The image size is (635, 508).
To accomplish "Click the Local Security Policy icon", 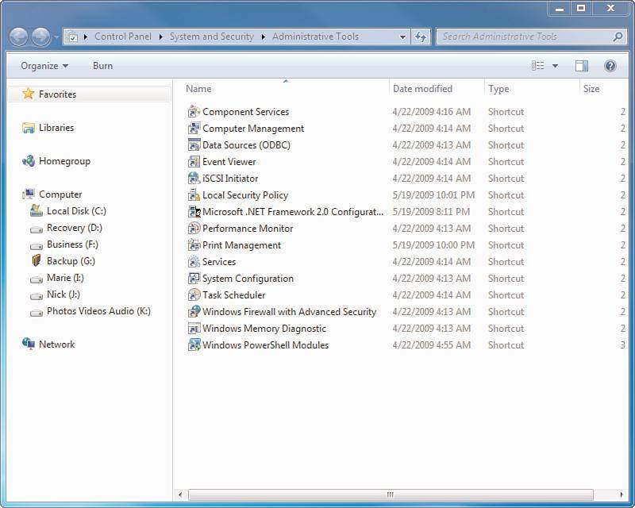I will pos(194,194).
